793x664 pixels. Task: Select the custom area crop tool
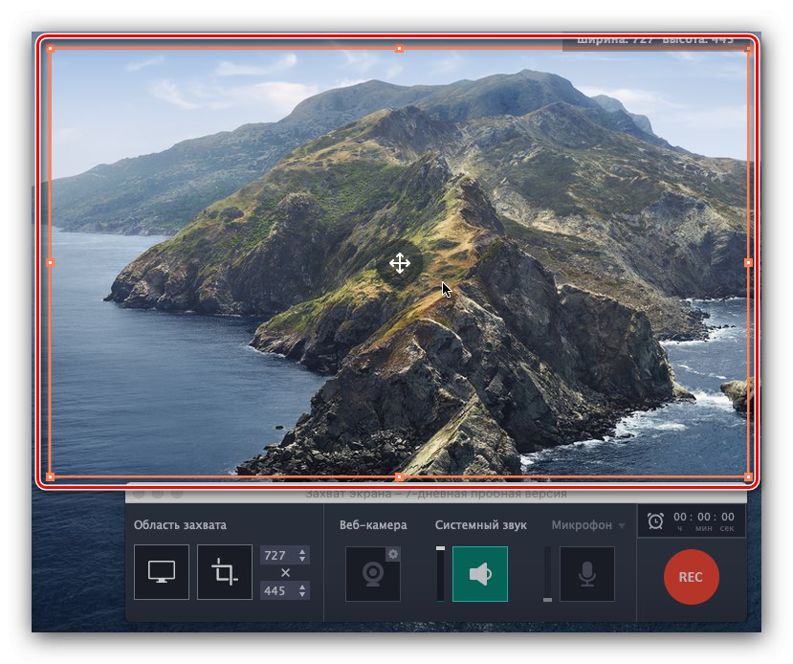point(225,571)
